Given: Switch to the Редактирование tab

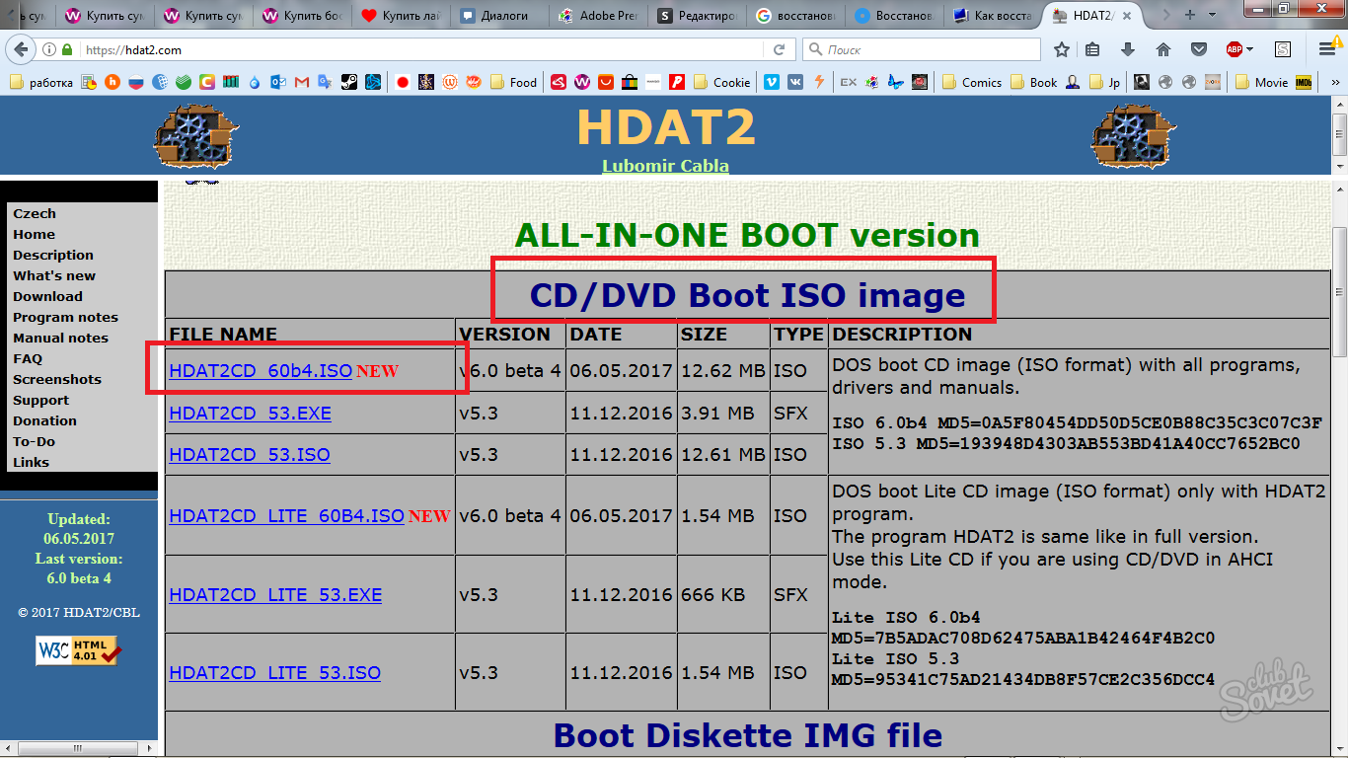Looking at the screenshot, I should (x=697, y=16).
